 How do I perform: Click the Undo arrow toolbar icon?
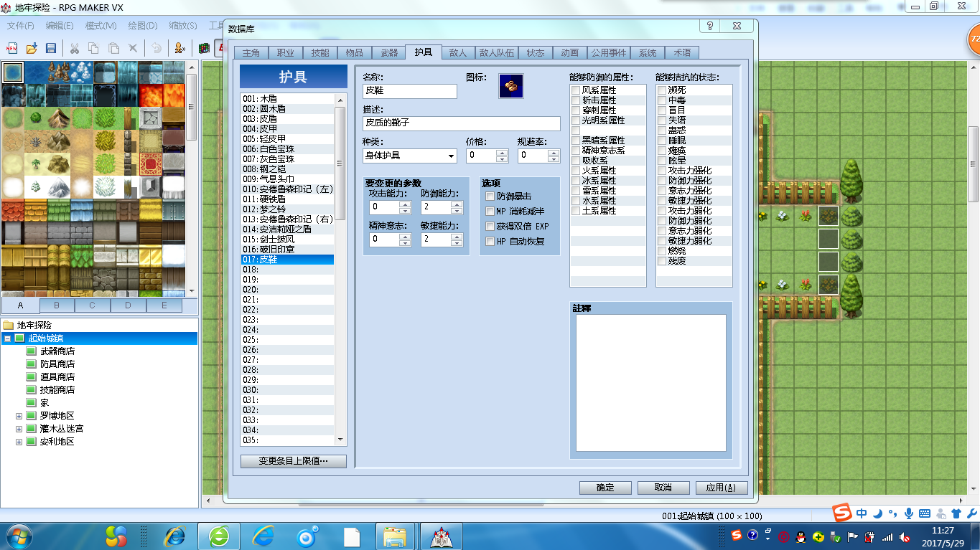tap(156, 48)
